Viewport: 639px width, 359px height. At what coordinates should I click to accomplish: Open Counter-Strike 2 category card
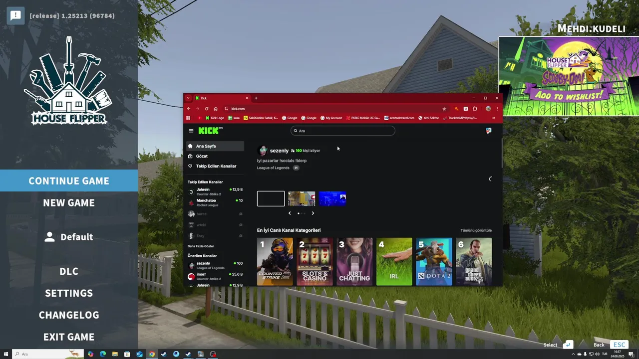[275, 262]
